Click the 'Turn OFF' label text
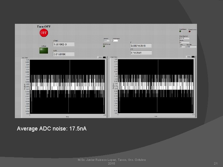223x167 pixels. [44, 27]
